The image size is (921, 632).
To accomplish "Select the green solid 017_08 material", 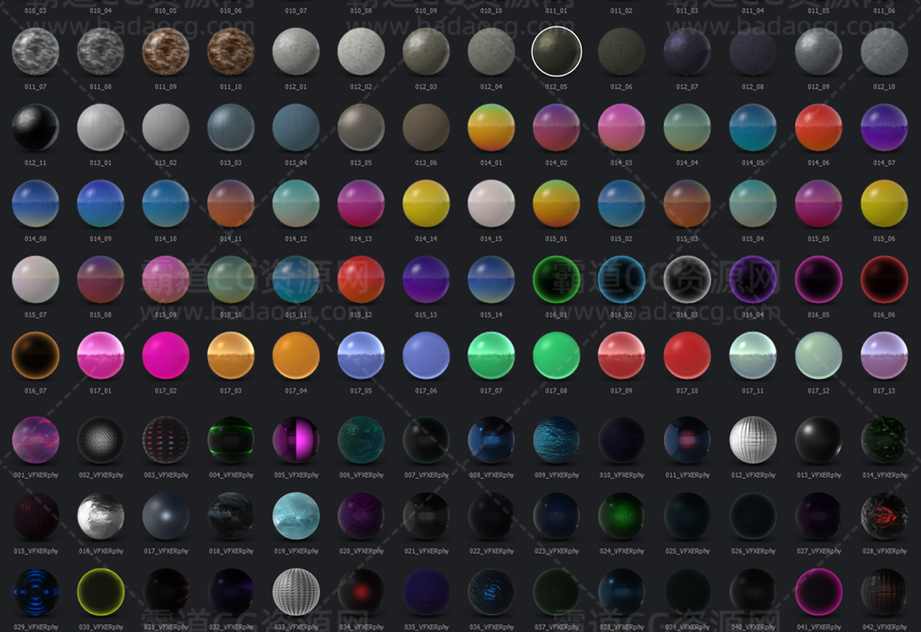I will 556,355.
